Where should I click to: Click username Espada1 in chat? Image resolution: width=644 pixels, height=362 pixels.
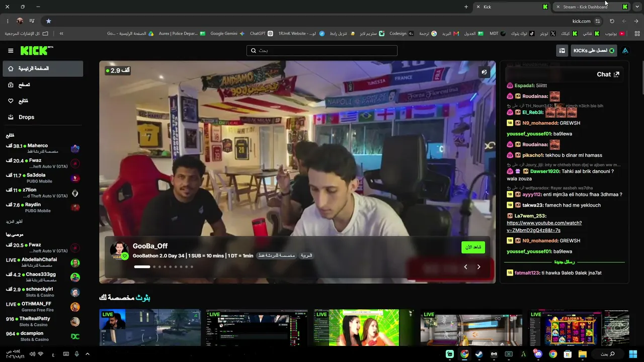[x=524, y=85]
